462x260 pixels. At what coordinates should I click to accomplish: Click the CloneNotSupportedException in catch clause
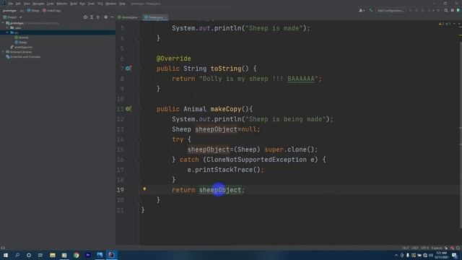coord(257,160)
